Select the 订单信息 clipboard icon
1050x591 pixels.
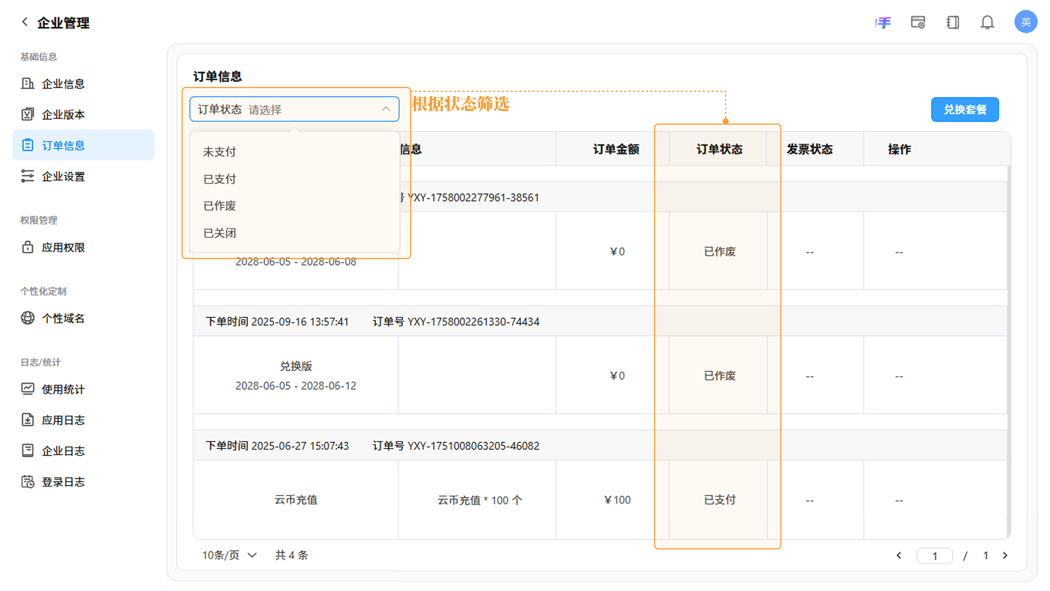point(27,145)
